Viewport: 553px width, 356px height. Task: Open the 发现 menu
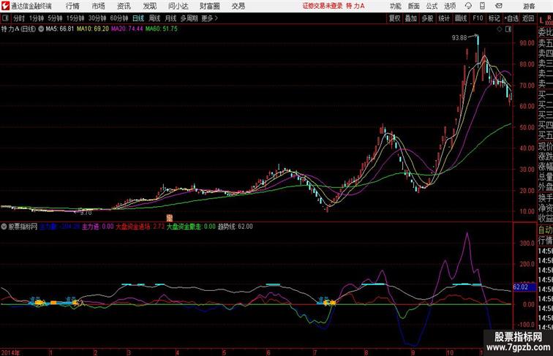tap(149, 6)
